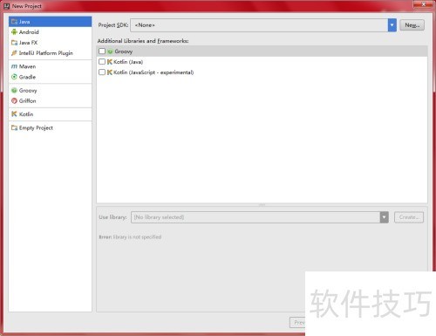Select Maven project type
Image resolution: width=436 pixels, height=336 pixels.
point(51,66)
